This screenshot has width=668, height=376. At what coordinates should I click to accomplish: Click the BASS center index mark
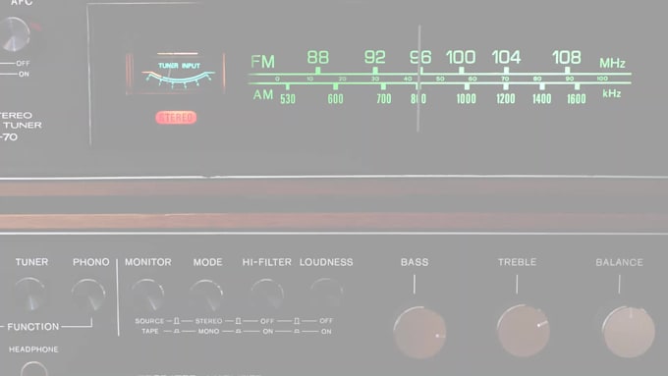[415, 285]
